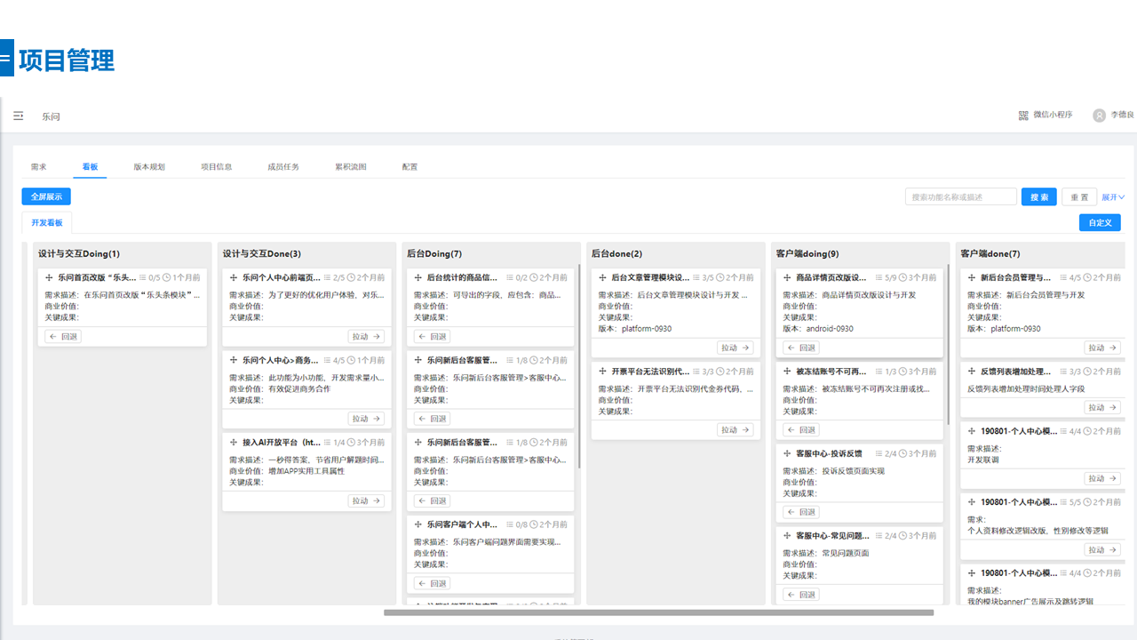1137x640 pixels.
Task: Click checklist icon on 商品详情页改版设 card
Action: [878, 277]
